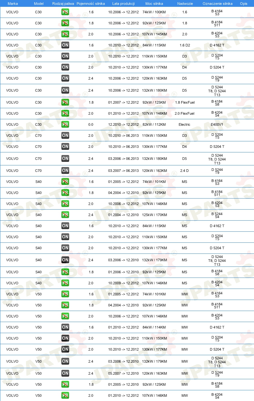Select diesel ON icon for C70 D3
Image resolution: width=254 pixels, height=401 pixels.
click(x=65, y=136)
